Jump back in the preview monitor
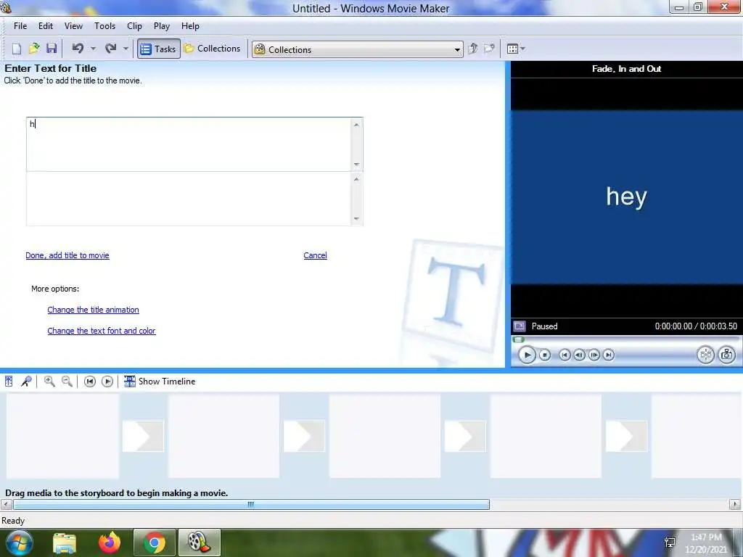The width and height of the screenshot is (743, 557). point(565,355)
